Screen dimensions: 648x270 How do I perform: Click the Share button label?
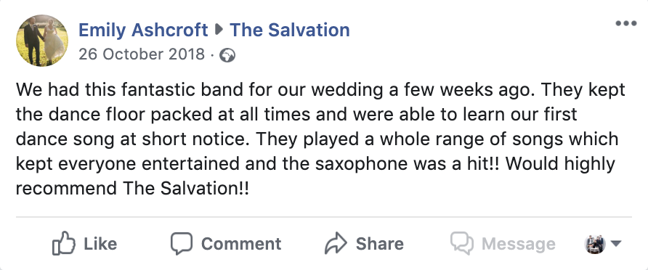click(x=380, y=244)
